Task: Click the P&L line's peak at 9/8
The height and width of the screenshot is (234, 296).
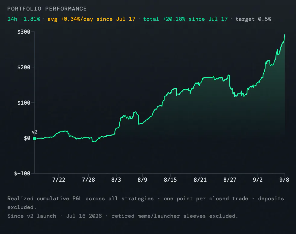Action: pyautogui.click(x=285, y=35)
